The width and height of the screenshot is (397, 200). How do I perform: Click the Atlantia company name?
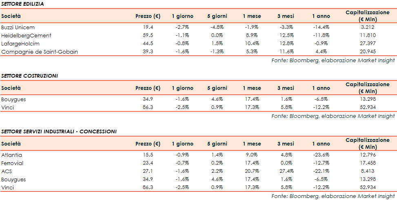point(12,155)
